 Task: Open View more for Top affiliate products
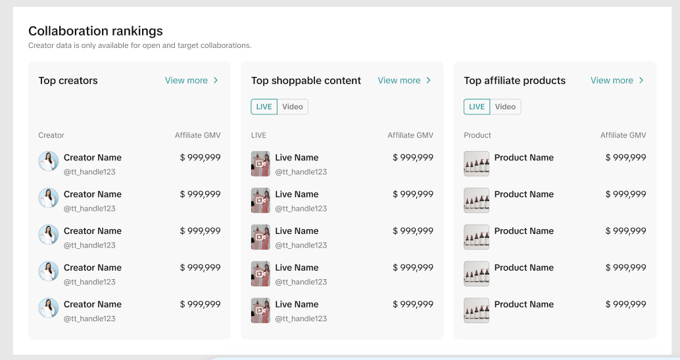pyautogui.click(x=612, y=81)
